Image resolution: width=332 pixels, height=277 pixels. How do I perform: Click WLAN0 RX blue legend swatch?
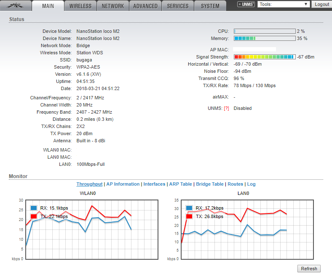click(x=34, y=208)
